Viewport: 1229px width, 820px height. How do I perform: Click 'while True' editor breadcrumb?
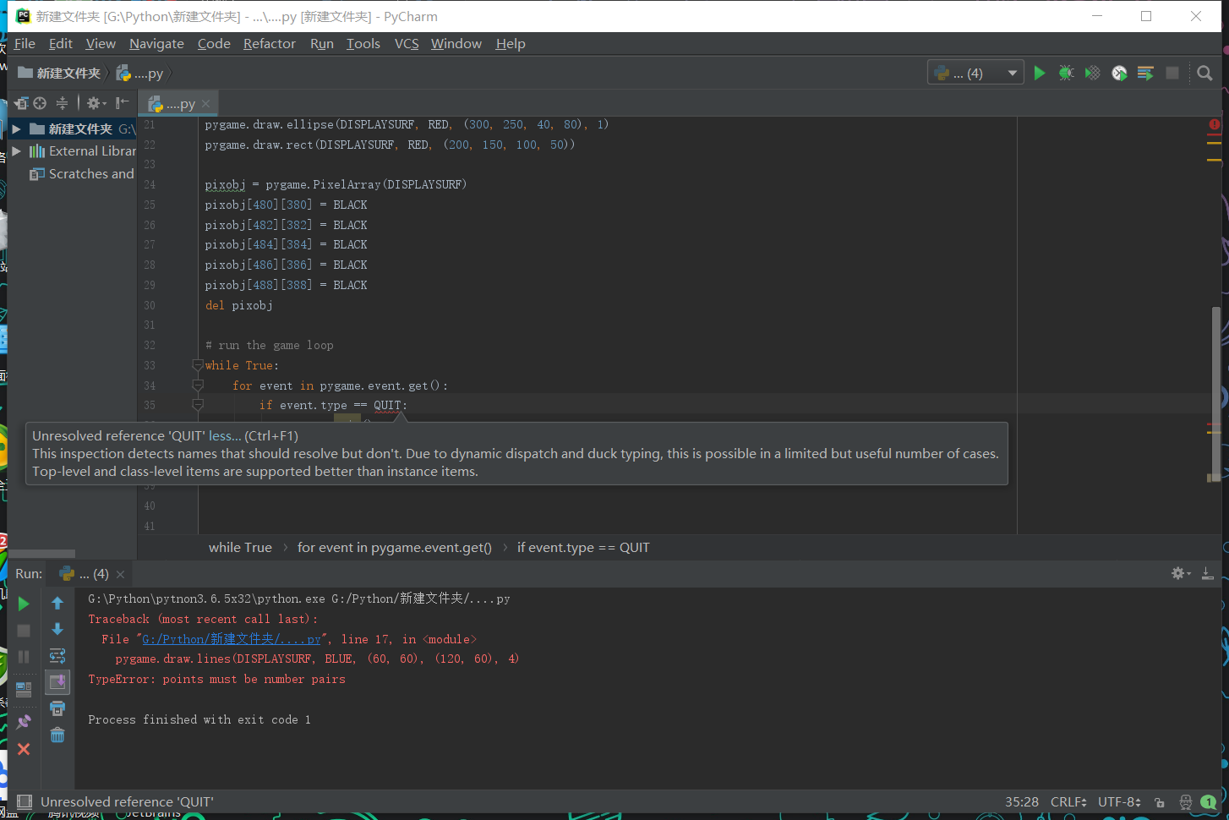(240, 548)
